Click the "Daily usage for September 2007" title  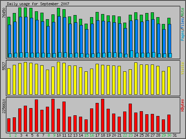[38, 4]
